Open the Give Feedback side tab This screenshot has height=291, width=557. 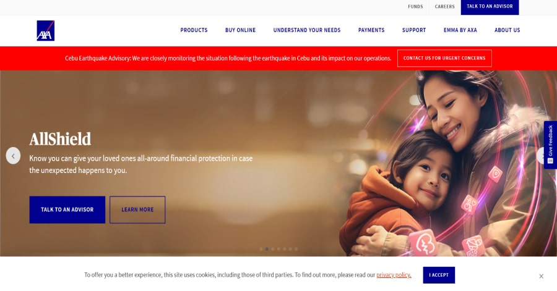550,145
